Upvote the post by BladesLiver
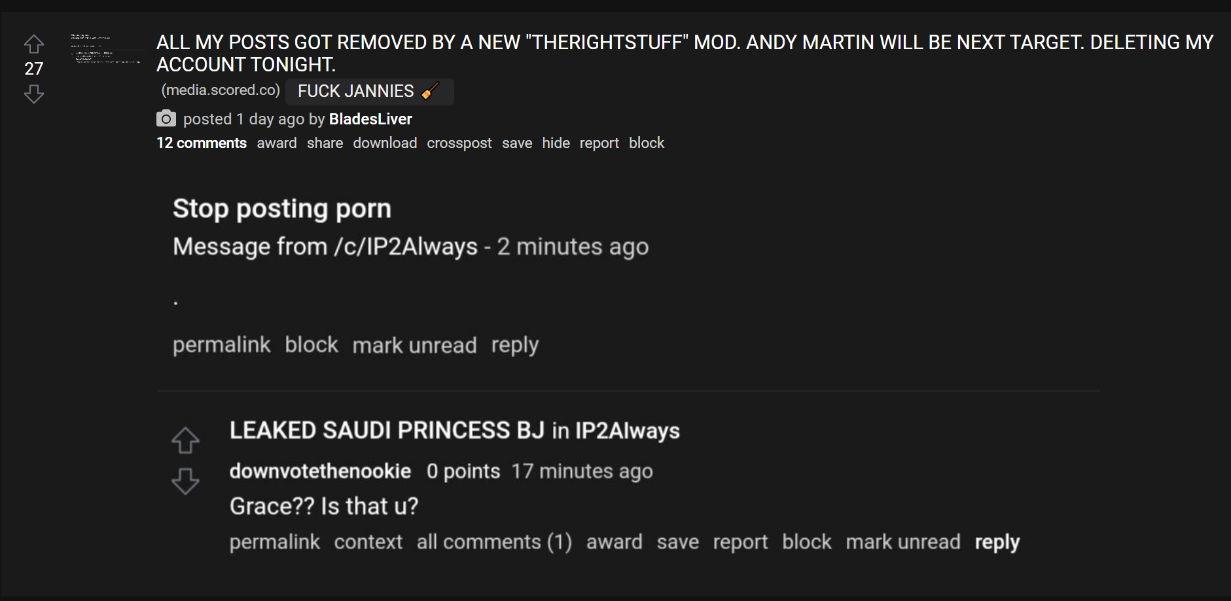 (x=34, y=45)
